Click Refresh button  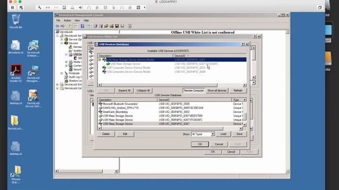pyautogui.click(x=238, y=90)
